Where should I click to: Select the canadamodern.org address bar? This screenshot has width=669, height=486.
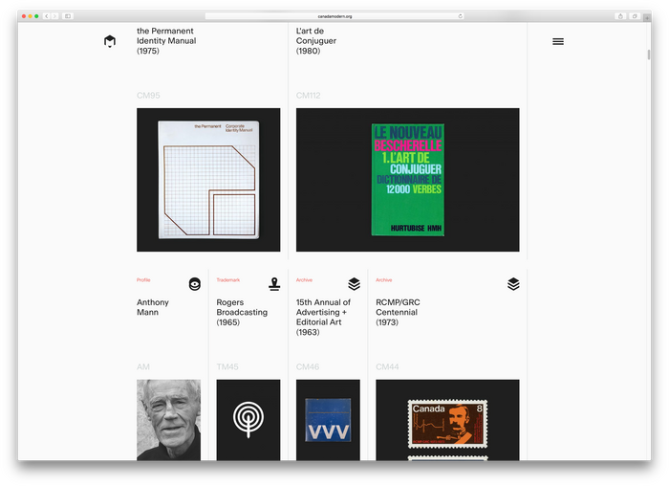pos(334,16)
